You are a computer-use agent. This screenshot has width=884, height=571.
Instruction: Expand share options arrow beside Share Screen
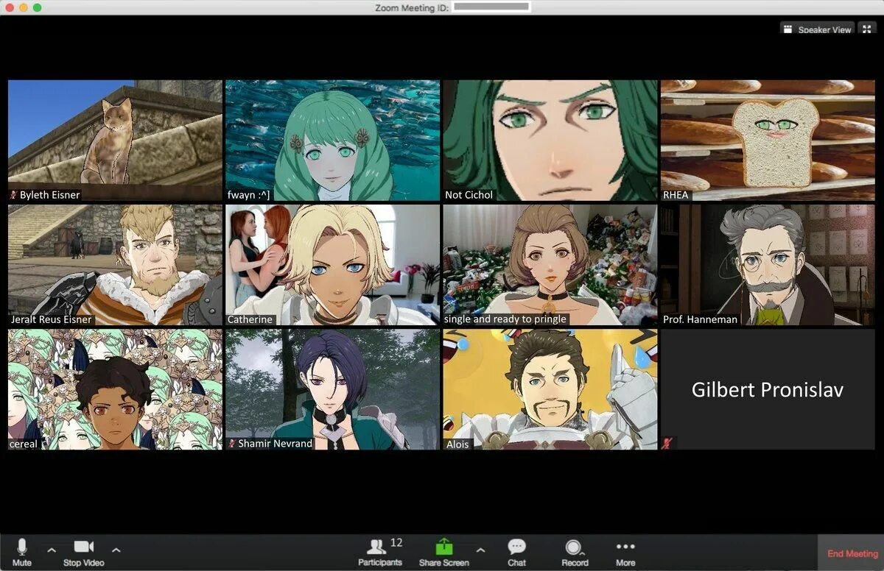point(480,550)
